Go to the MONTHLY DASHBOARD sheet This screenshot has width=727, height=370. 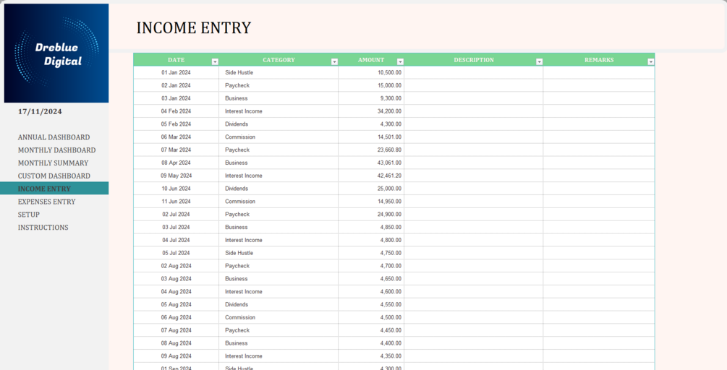pyautogui.click(x=56, y=150)
